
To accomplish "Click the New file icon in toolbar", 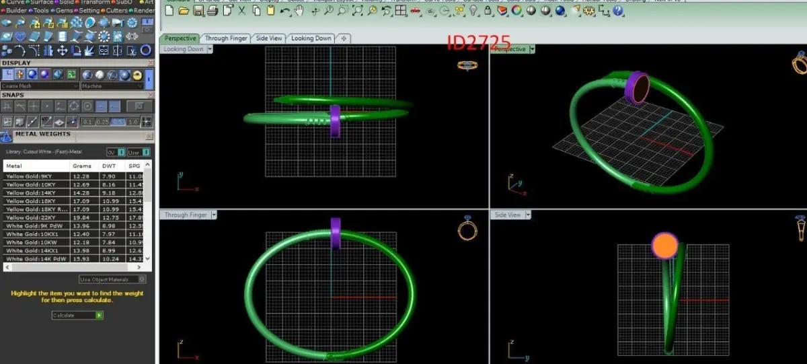I will (x=169, y=10).
